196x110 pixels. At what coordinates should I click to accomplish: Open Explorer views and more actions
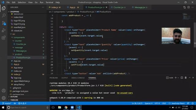[x=43, y=7]
